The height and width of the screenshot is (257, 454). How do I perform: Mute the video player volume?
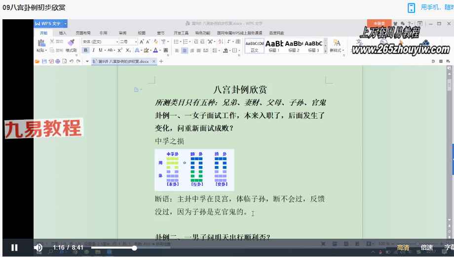pos(38,248)
